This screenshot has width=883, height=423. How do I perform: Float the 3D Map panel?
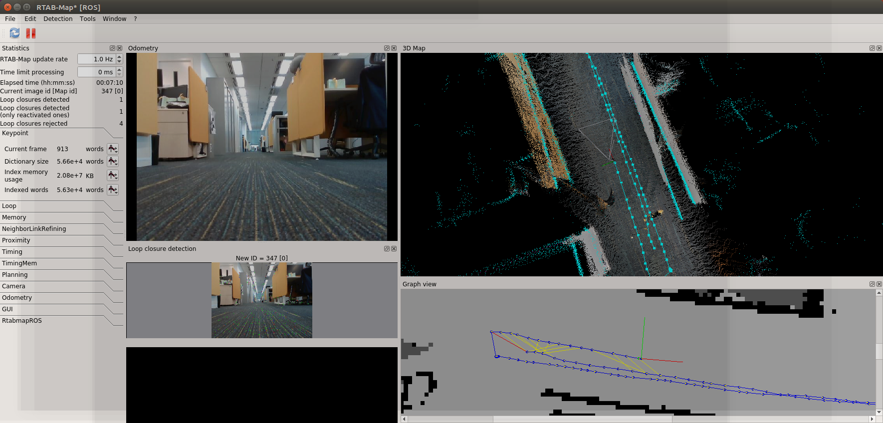872,48
